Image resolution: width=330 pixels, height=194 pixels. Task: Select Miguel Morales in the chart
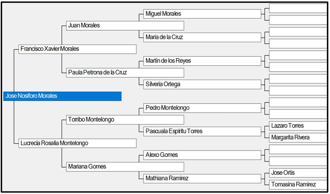tap(202, 14)
